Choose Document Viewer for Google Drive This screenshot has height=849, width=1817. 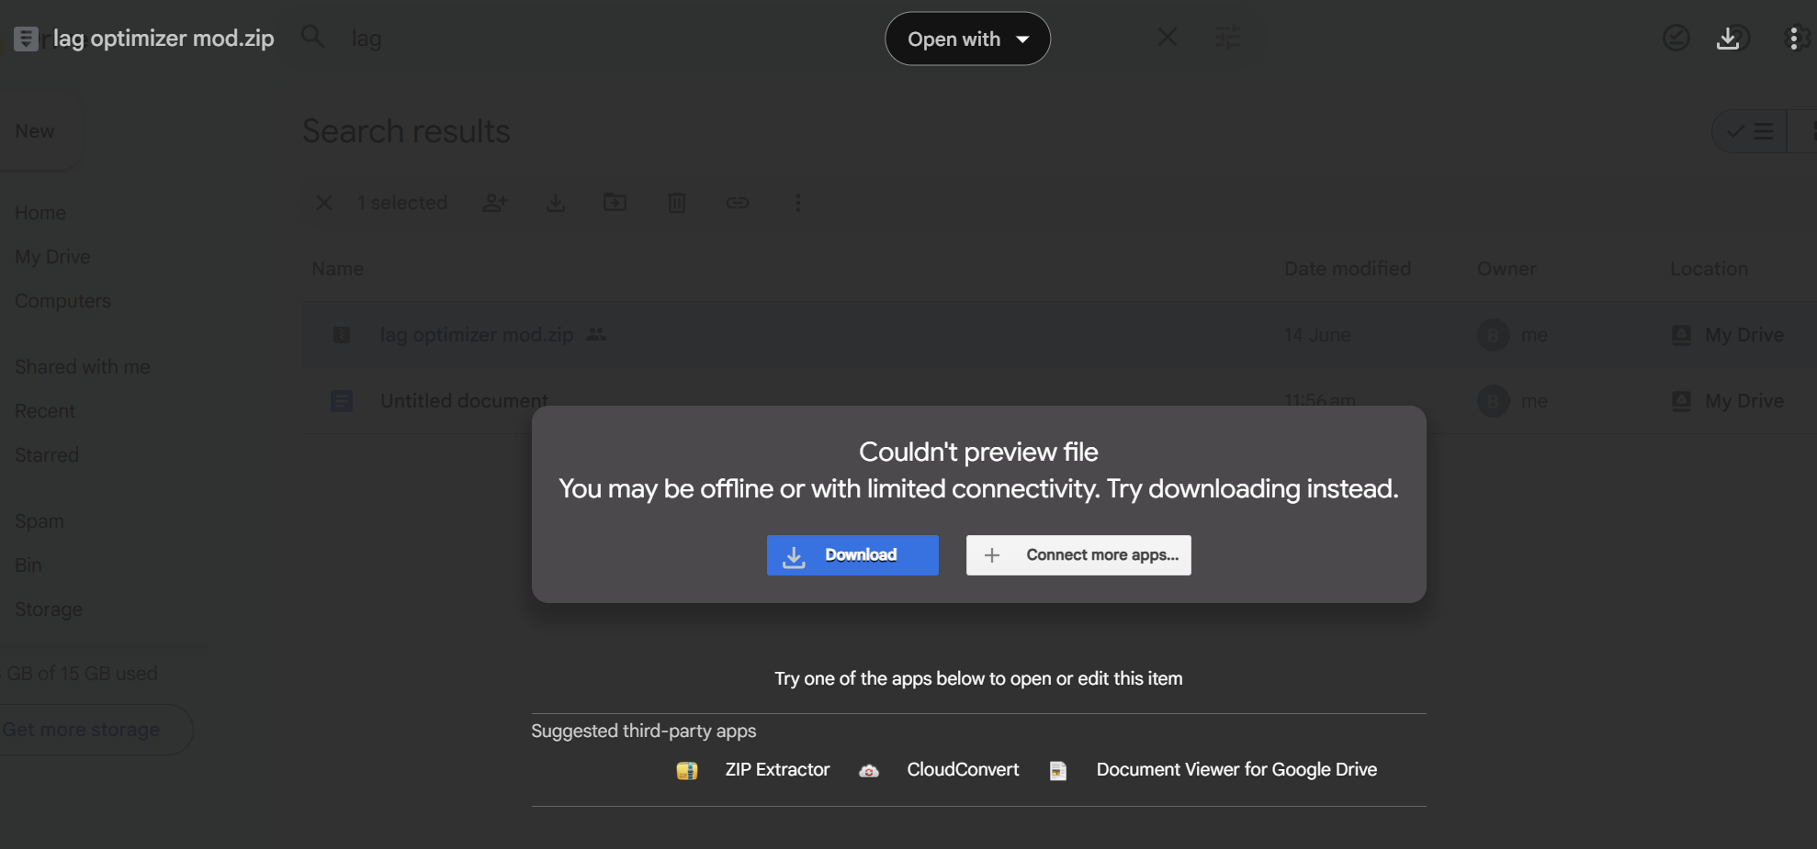1236,770
